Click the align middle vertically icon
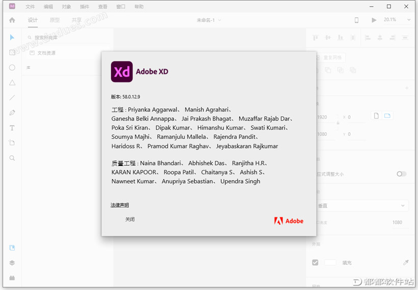 pyautogui.click(x=328, y=38)
